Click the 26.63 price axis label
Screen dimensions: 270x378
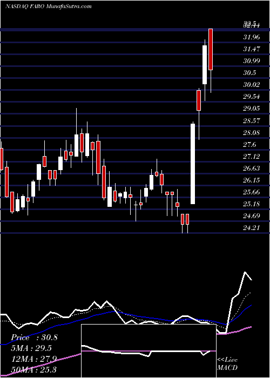pos(252,168)
